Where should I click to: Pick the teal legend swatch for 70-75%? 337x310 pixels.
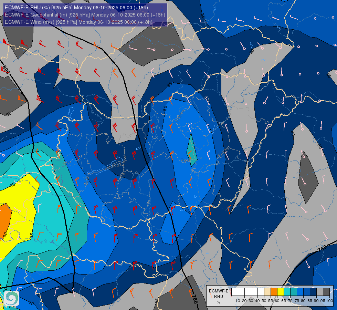click(294, 292)
